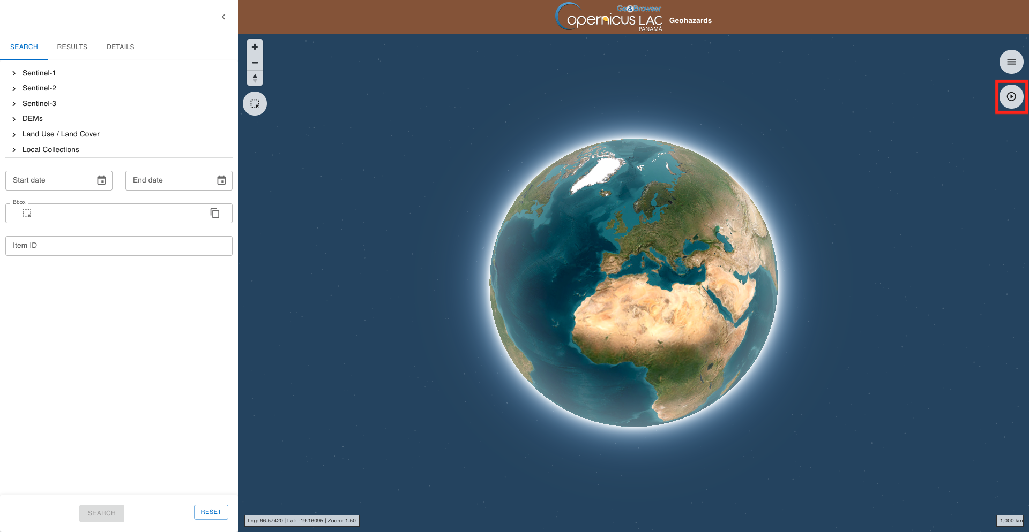Zoom out on the map
This screenshot has width=1029, height=532.
pyautogui.click(x=255, y=63)
